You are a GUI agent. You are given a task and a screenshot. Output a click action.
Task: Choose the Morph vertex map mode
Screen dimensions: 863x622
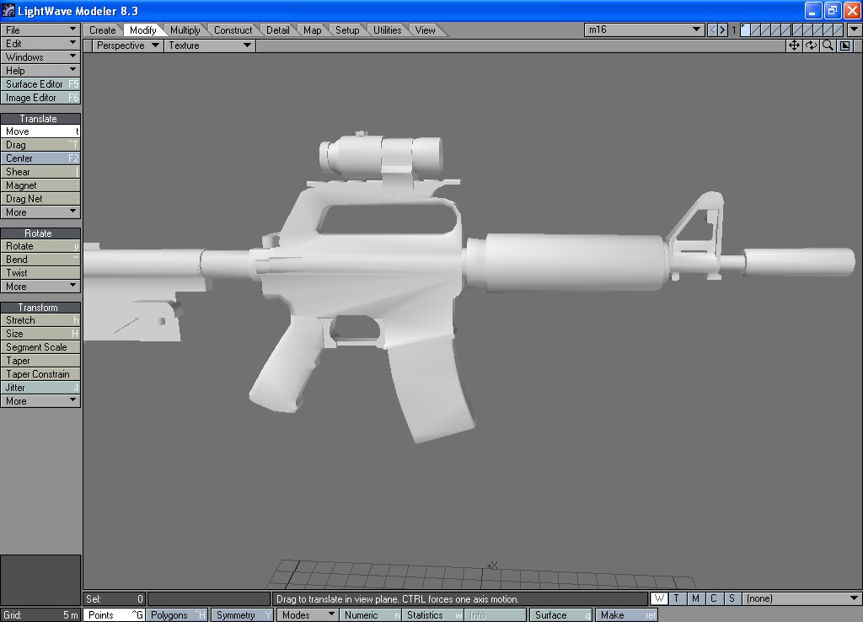click(x=695, y=598)
